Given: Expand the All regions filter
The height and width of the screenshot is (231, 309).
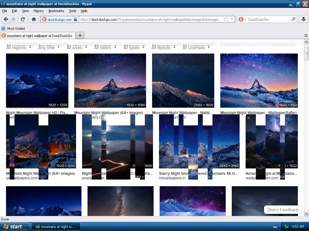Looking at the screenshot, I should [19, 47].
